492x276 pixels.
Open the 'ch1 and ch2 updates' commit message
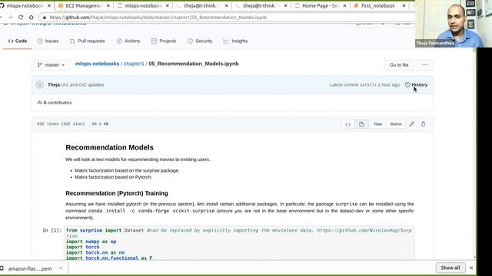pos(82,84)
